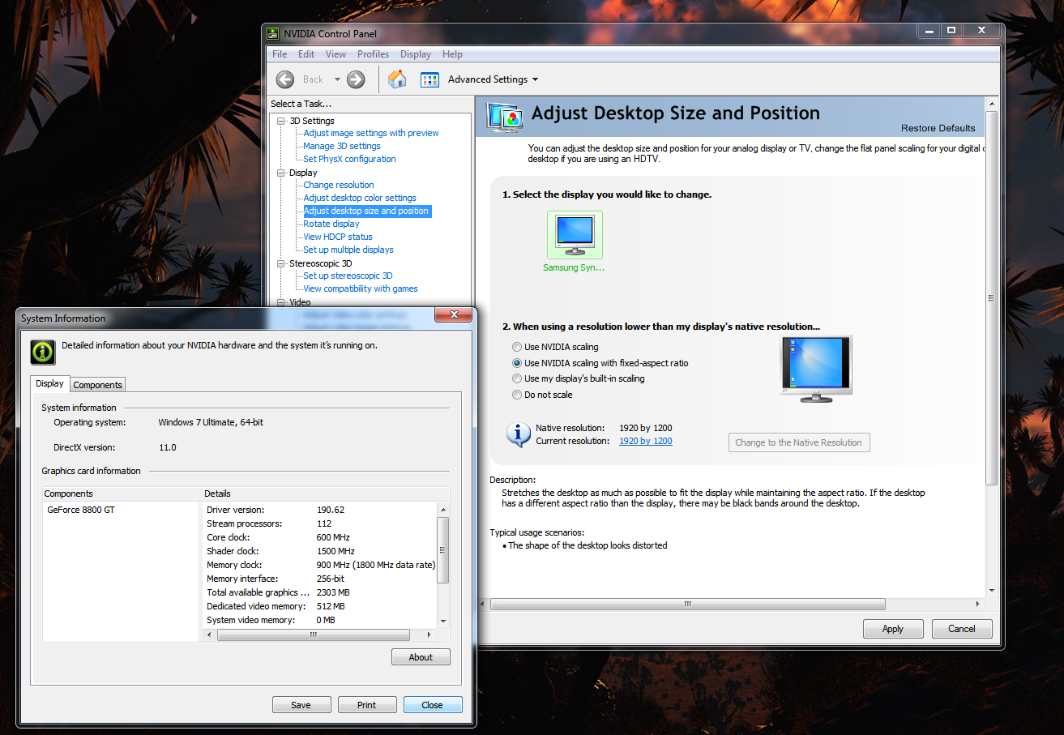Image resolution: width=1064 pixels, height=735 pixels.
Task: Click the 1920 by 1200 resolution link
Action: click(x=645, y=441)
